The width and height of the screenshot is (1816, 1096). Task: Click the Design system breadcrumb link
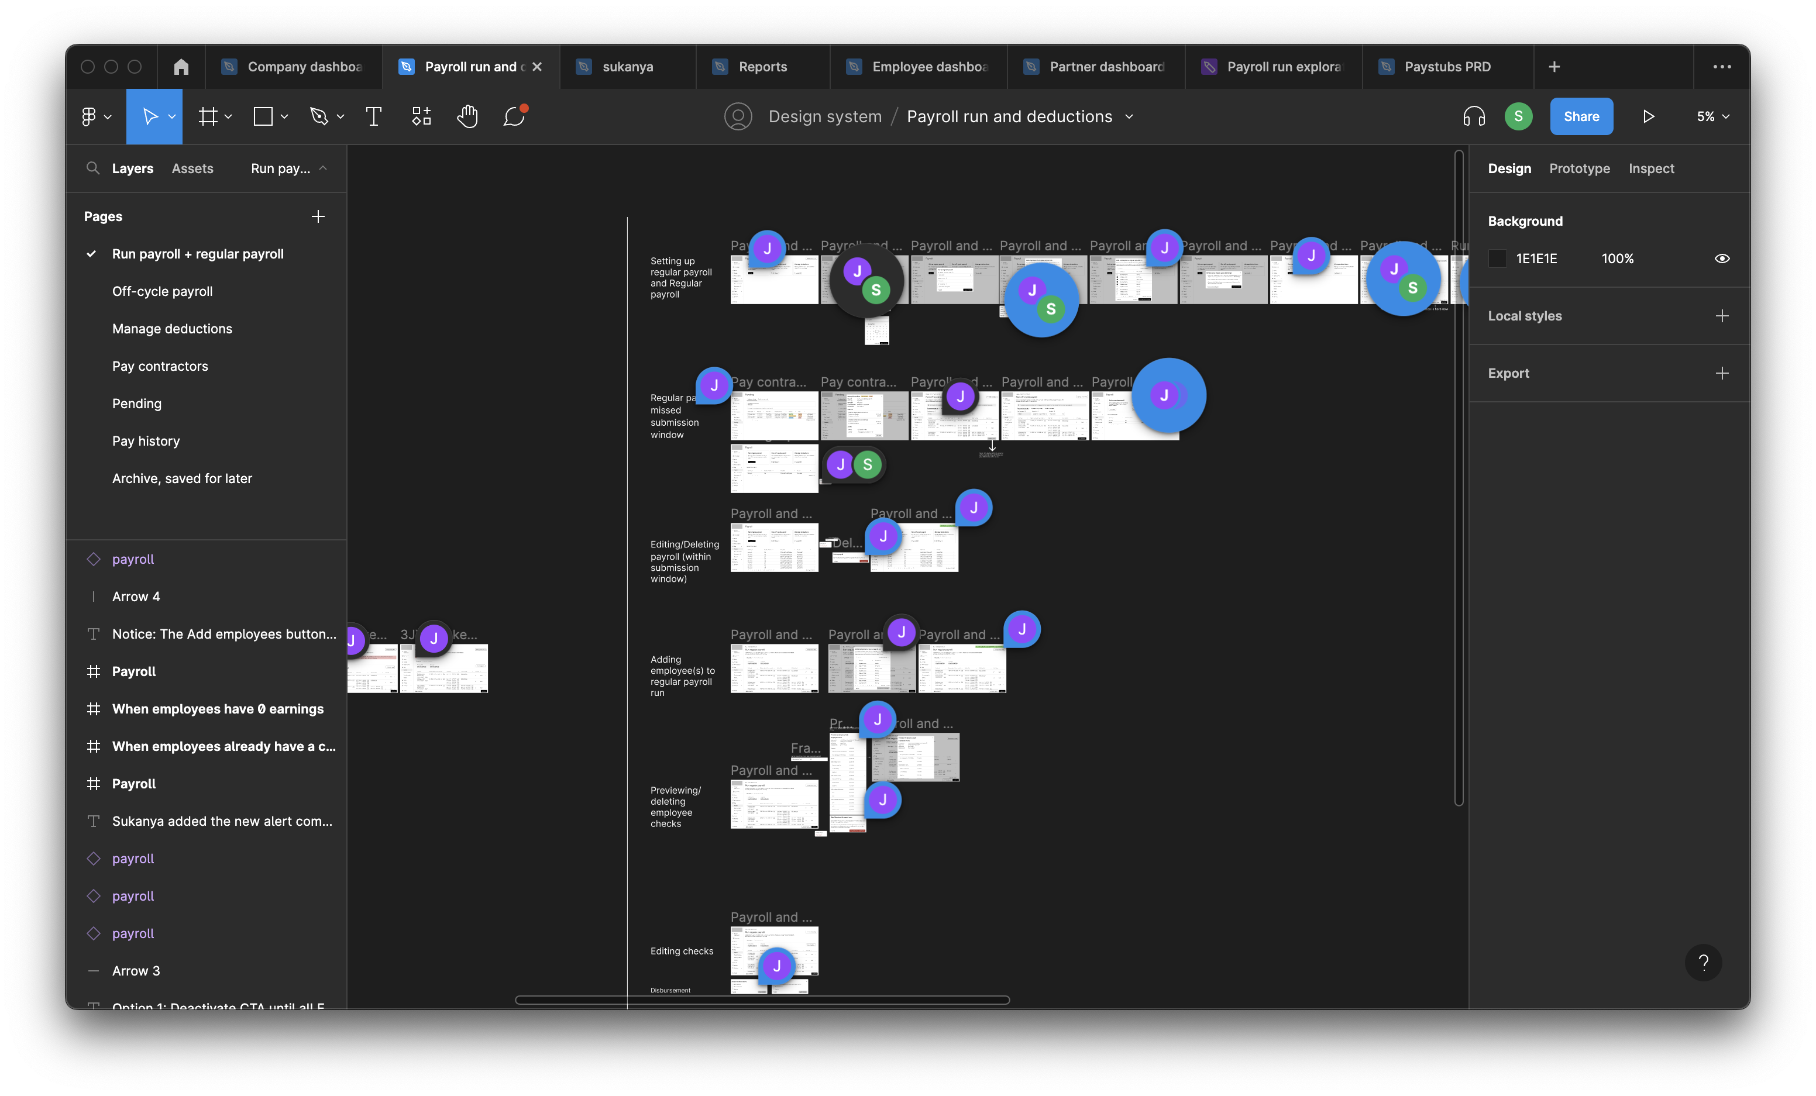click(825, 116)
